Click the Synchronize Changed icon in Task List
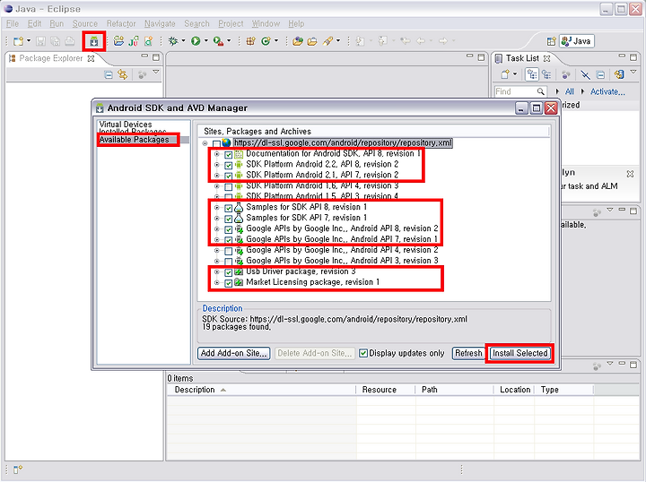 click(619, 74)
